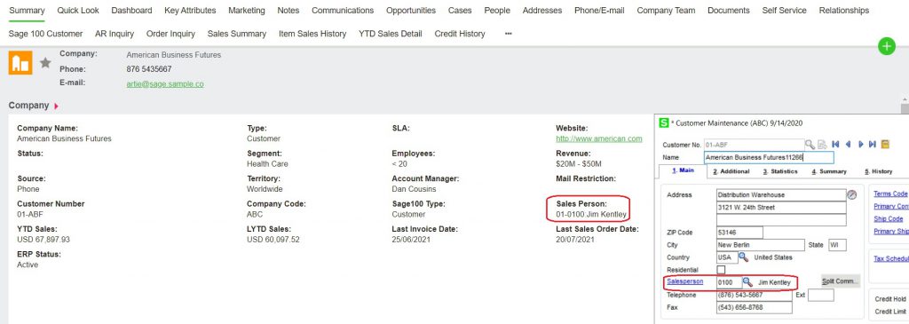
Task: Click the Salesperson code field 0100
Action: (729, 282)
